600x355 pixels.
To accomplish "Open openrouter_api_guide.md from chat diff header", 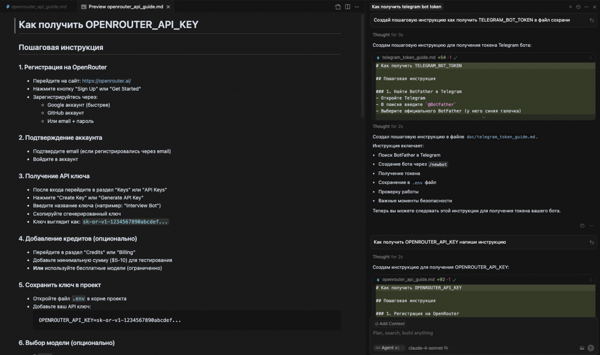I will [x=408, y=280].
